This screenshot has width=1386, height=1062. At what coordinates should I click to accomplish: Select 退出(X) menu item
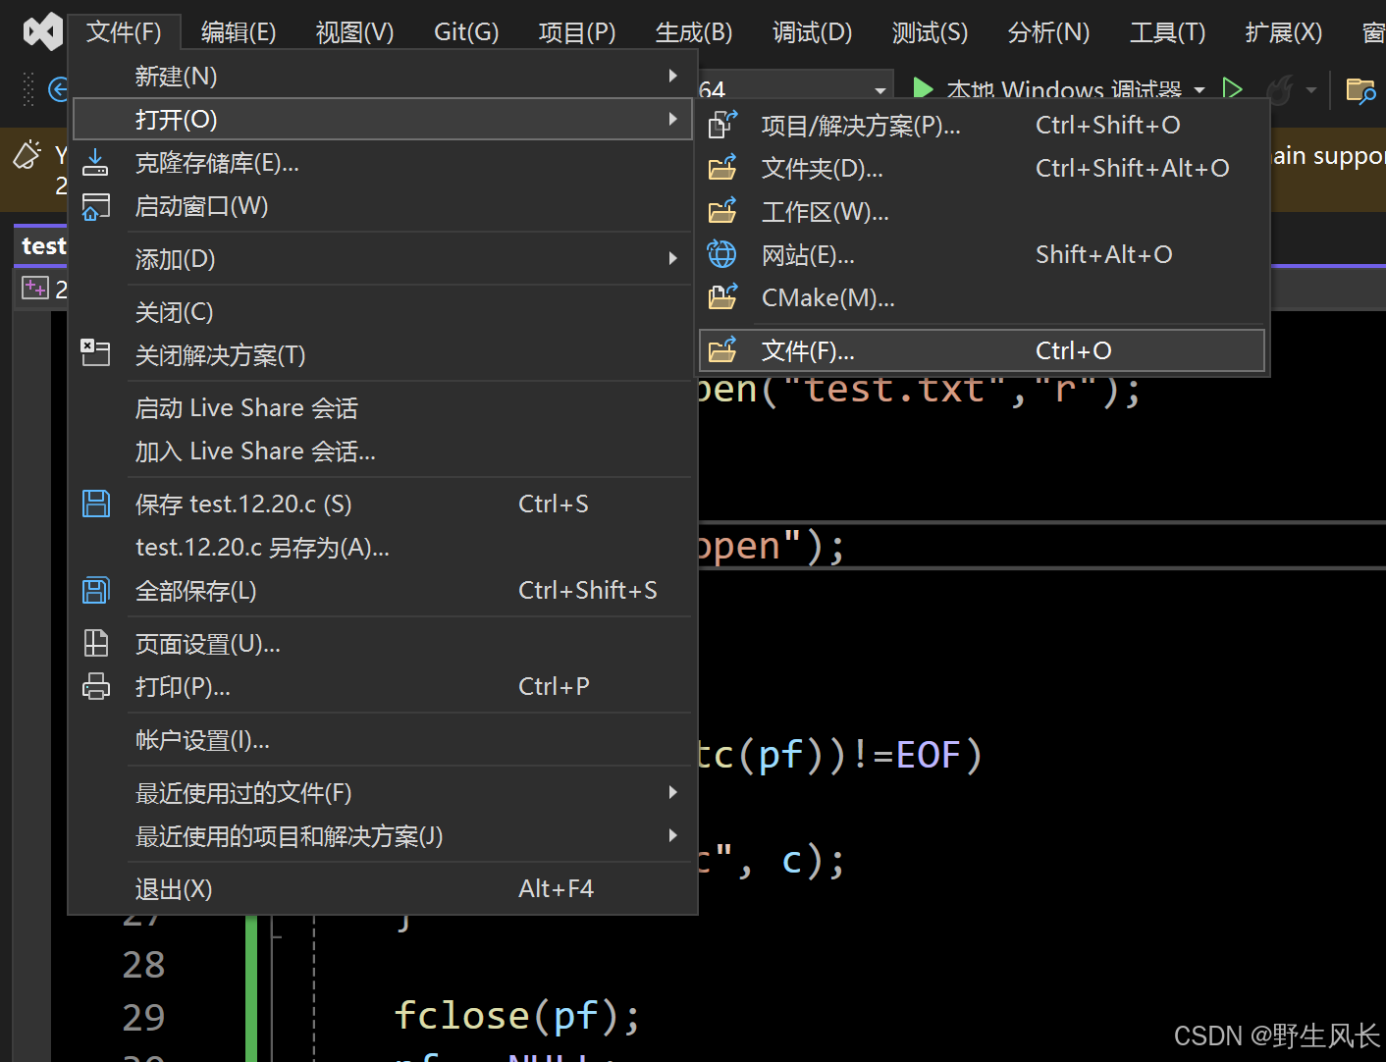pos(383,888)
